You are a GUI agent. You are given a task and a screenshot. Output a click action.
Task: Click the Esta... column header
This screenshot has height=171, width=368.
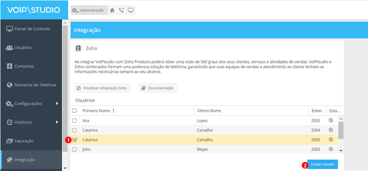335,110
